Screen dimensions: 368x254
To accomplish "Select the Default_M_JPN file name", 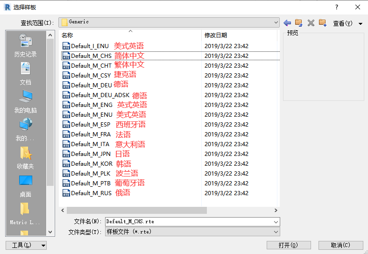I will [91, 154].
